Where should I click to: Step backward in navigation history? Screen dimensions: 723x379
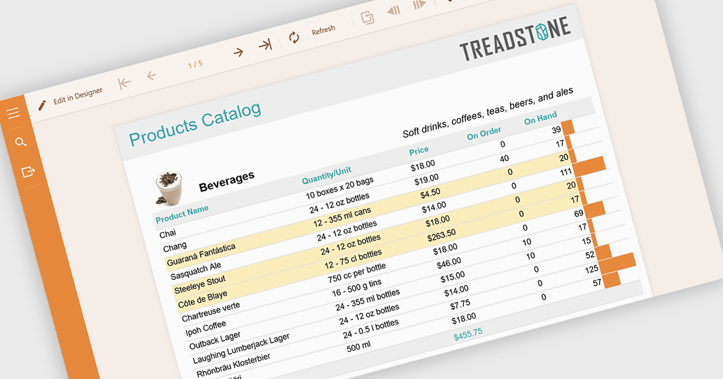pos(393,11)
